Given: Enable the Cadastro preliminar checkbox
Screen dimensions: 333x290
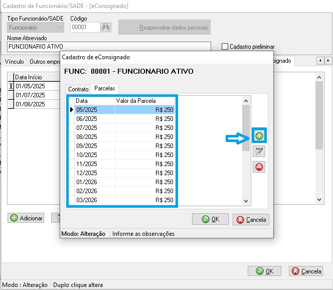Looking at the screenshot, I should point(225,46).
